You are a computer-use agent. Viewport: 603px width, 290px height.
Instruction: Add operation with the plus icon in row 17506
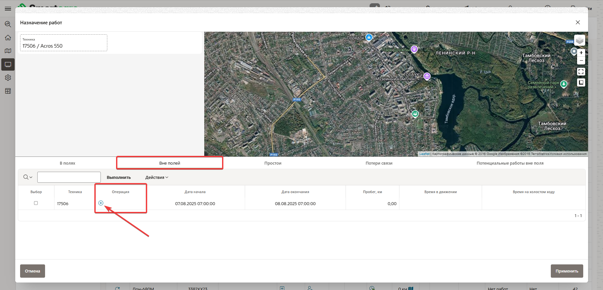coord(101,203)
